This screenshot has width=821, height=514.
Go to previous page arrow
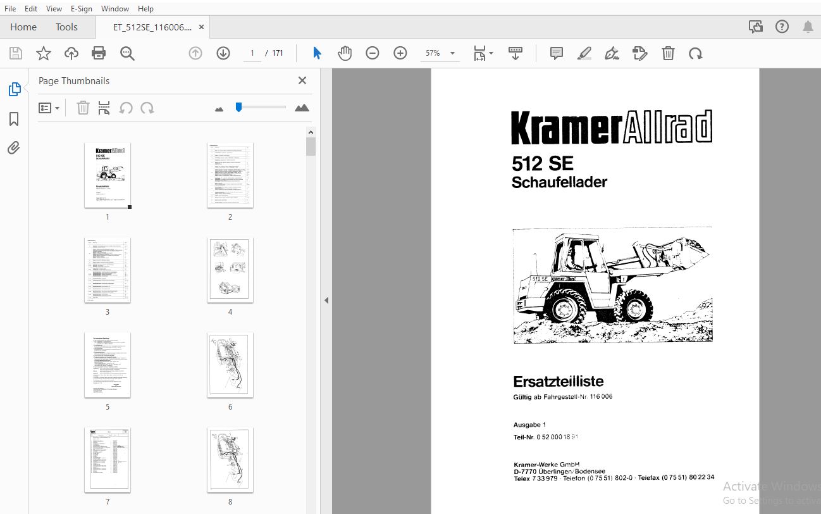tap(195, 53)
